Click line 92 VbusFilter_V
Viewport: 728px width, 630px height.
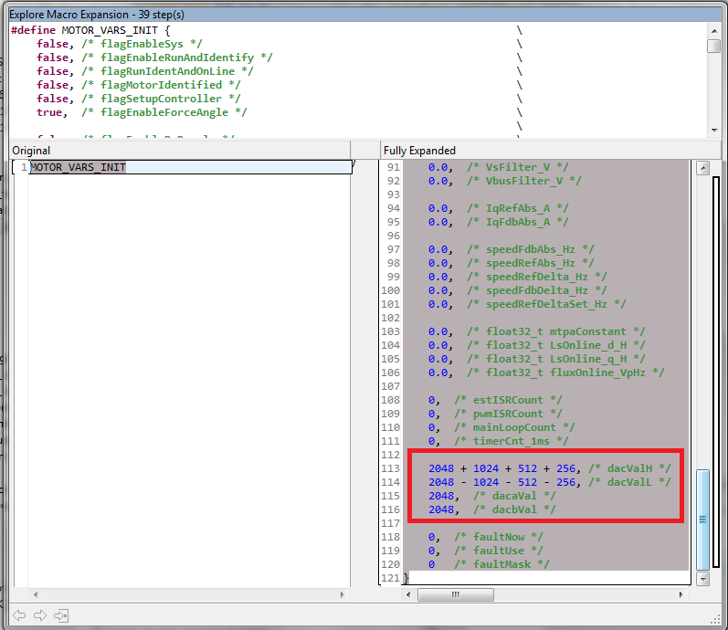pyautogui.click(x=505, y=181)
